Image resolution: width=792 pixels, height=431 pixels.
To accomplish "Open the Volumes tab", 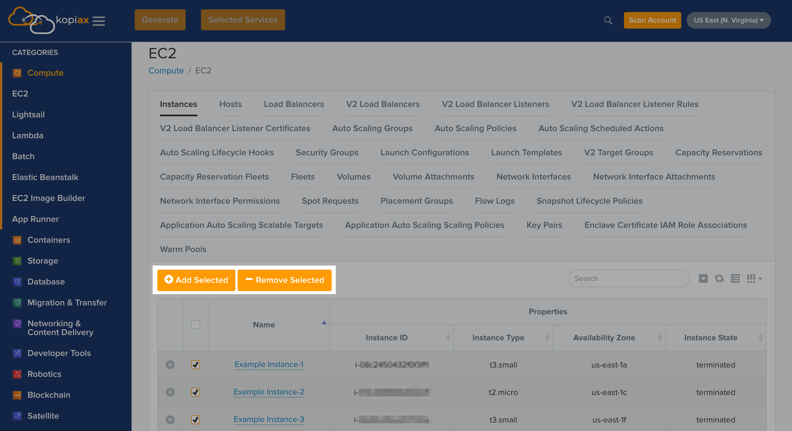I will (x=354, y=177).
